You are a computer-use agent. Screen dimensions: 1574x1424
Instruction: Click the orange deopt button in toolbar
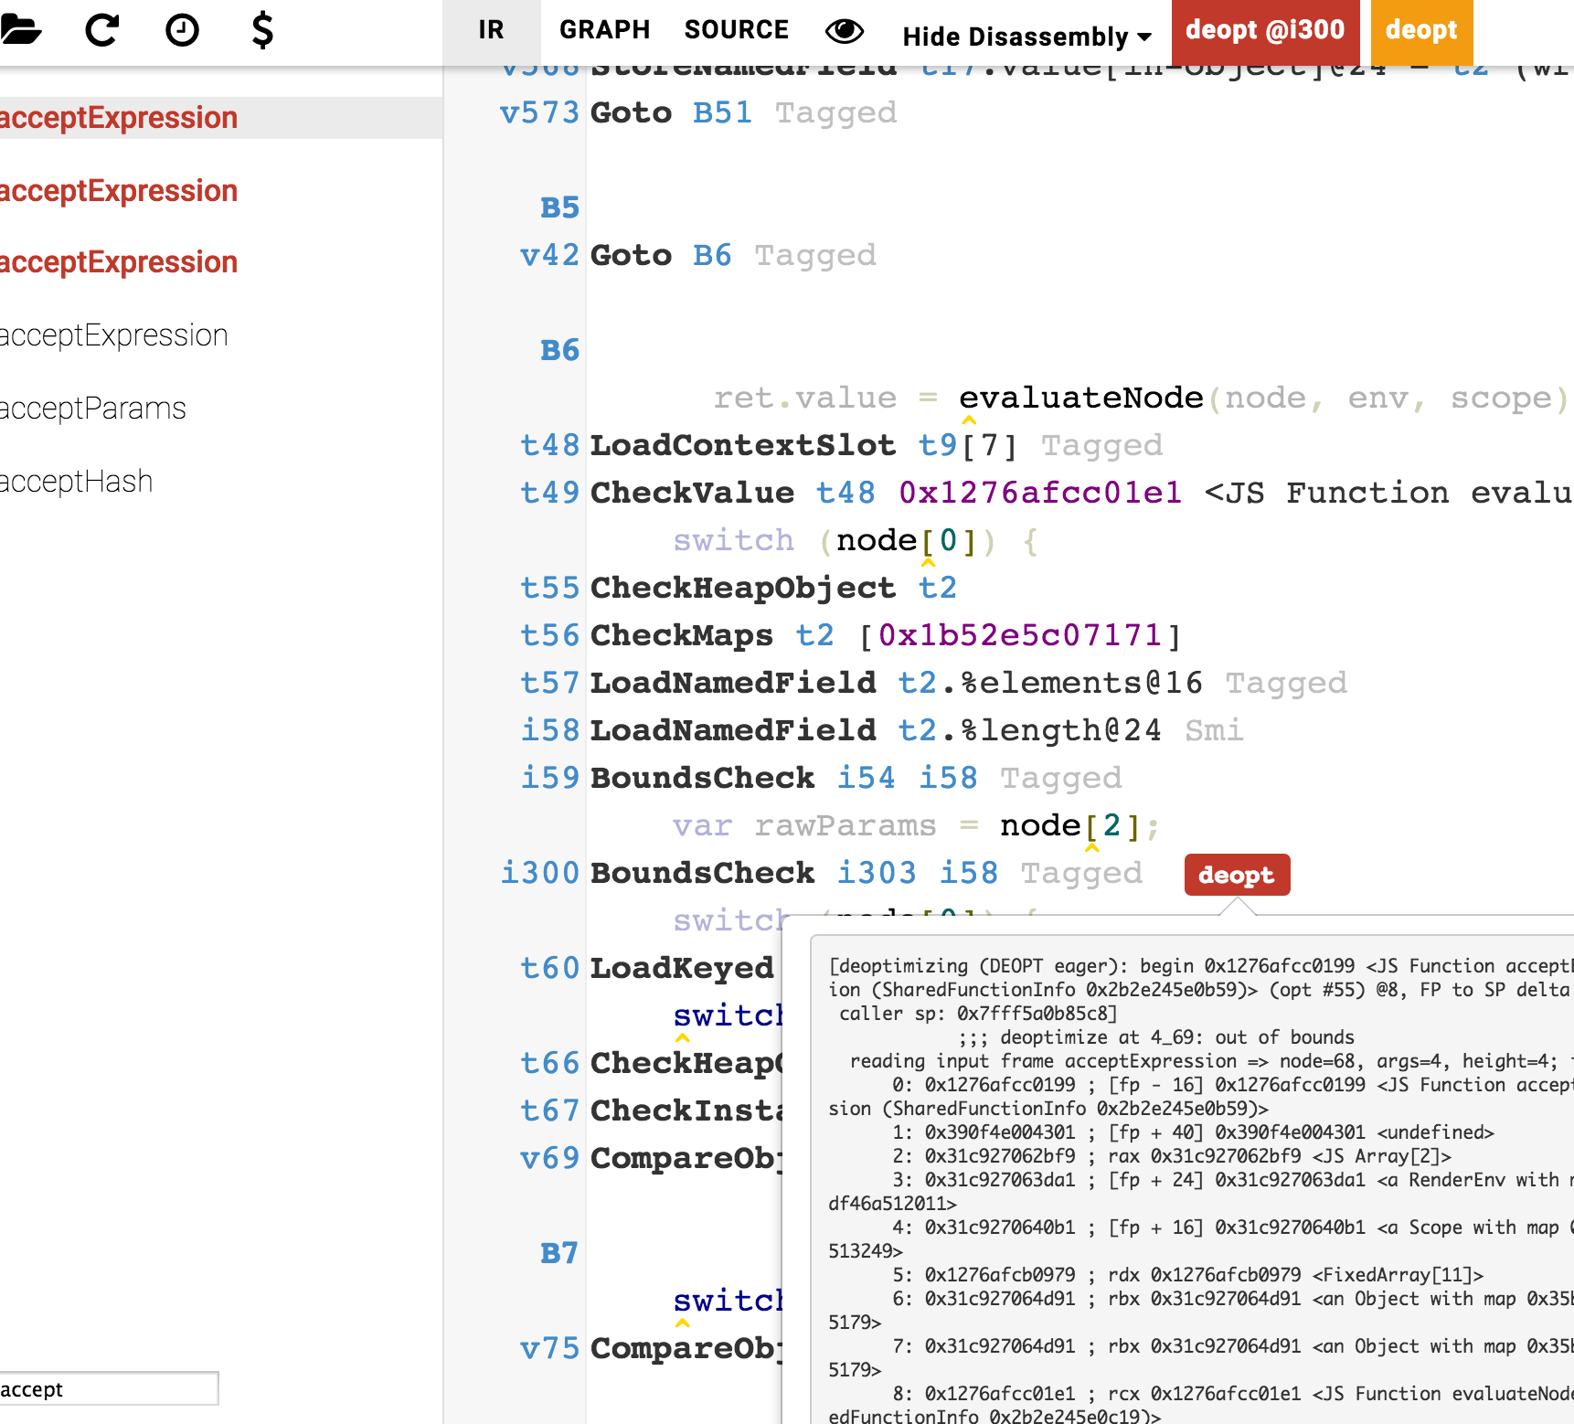pyautogui.click(x=1421, y=32)
